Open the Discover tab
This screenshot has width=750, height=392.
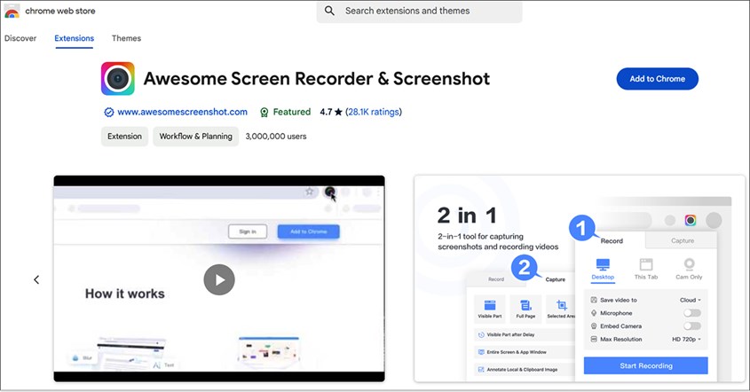coord(20,38)
